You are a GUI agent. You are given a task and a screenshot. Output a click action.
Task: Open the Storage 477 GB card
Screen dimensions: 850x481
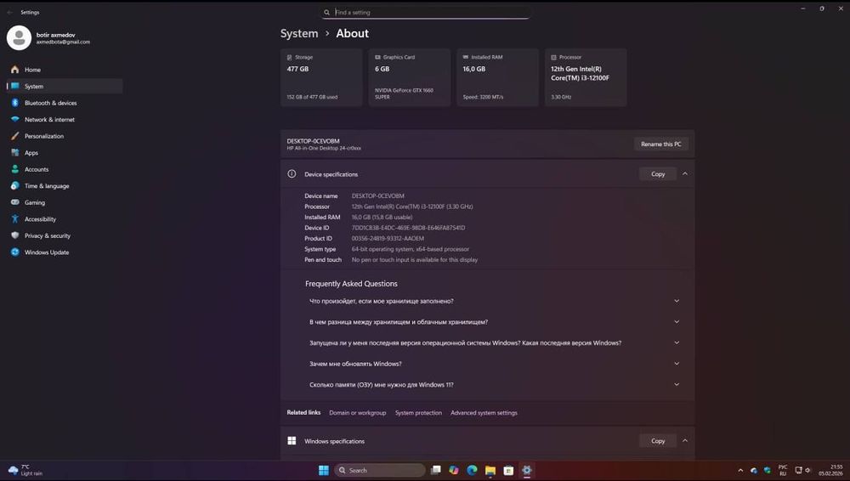(x=321, y=77)
